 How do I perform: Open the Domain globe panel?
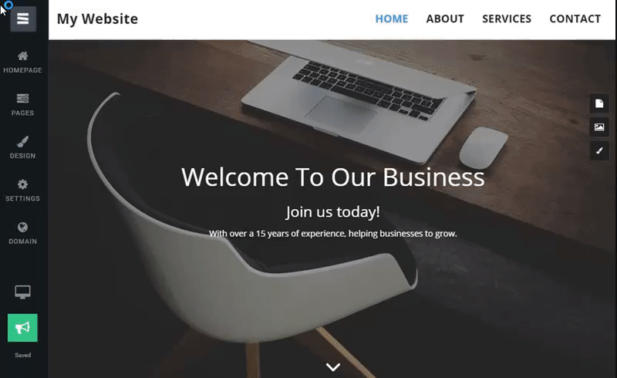click(x=23, y=233)
